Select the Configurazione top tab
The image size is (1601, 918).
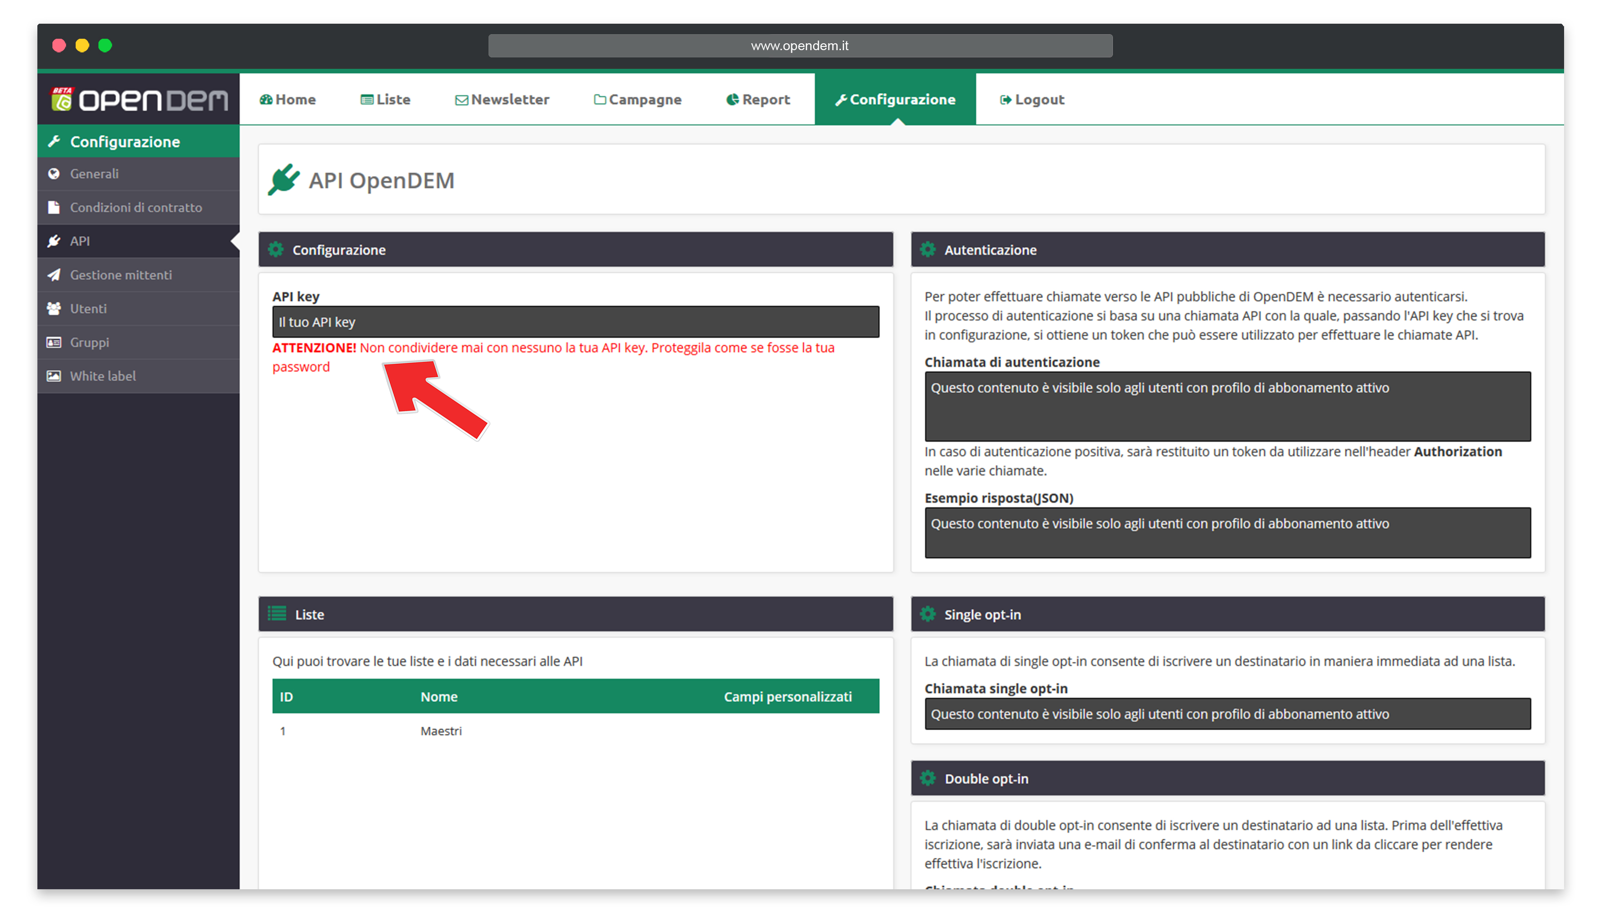coord(895,100)
